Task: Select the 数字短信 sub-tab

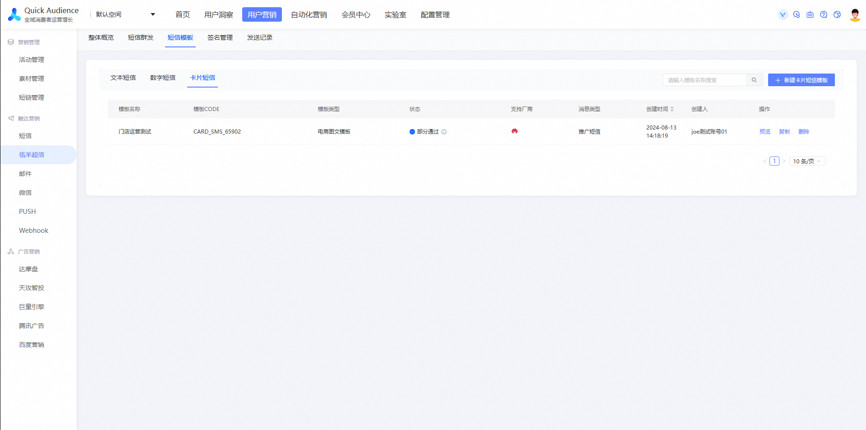Action: click(x=163, y=78)
